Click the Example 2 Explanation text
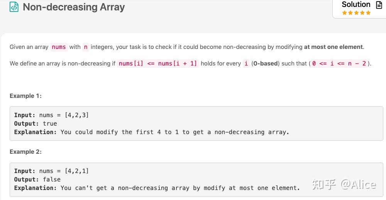 [157, 188]
